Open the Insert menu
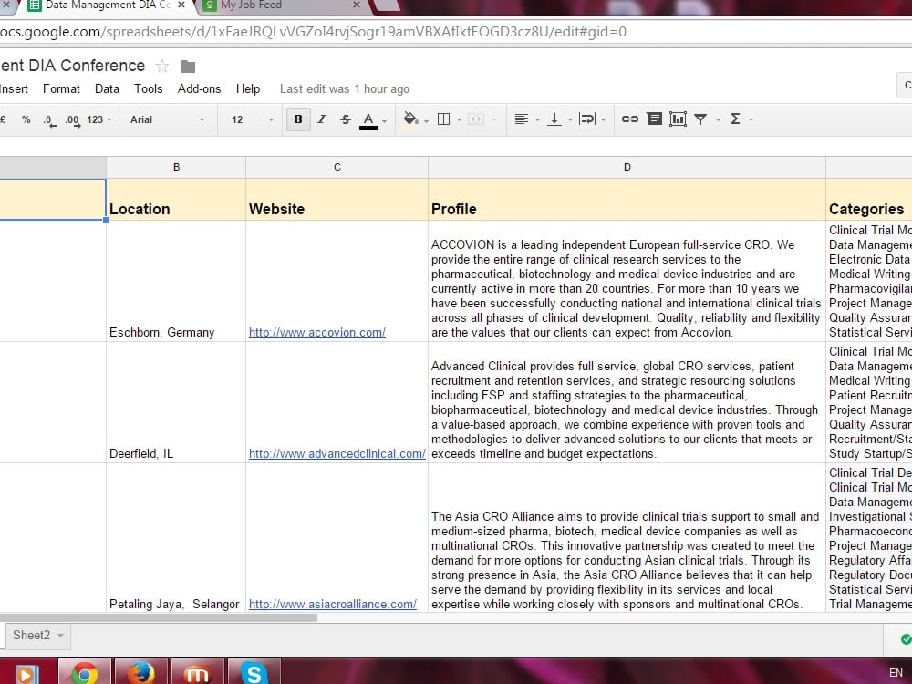 14,89
